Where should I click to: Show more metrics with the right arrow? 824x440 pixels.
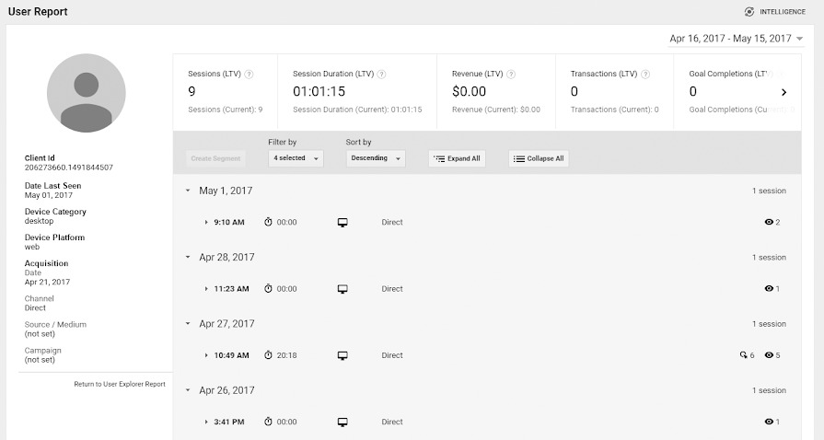pos(784,92)
